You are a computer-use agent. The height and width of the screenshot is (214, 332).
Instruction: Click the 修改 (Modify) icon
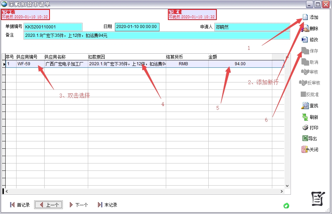click(x=305, y=40)
